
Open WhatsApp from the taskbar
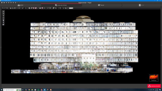pos(38,90)
